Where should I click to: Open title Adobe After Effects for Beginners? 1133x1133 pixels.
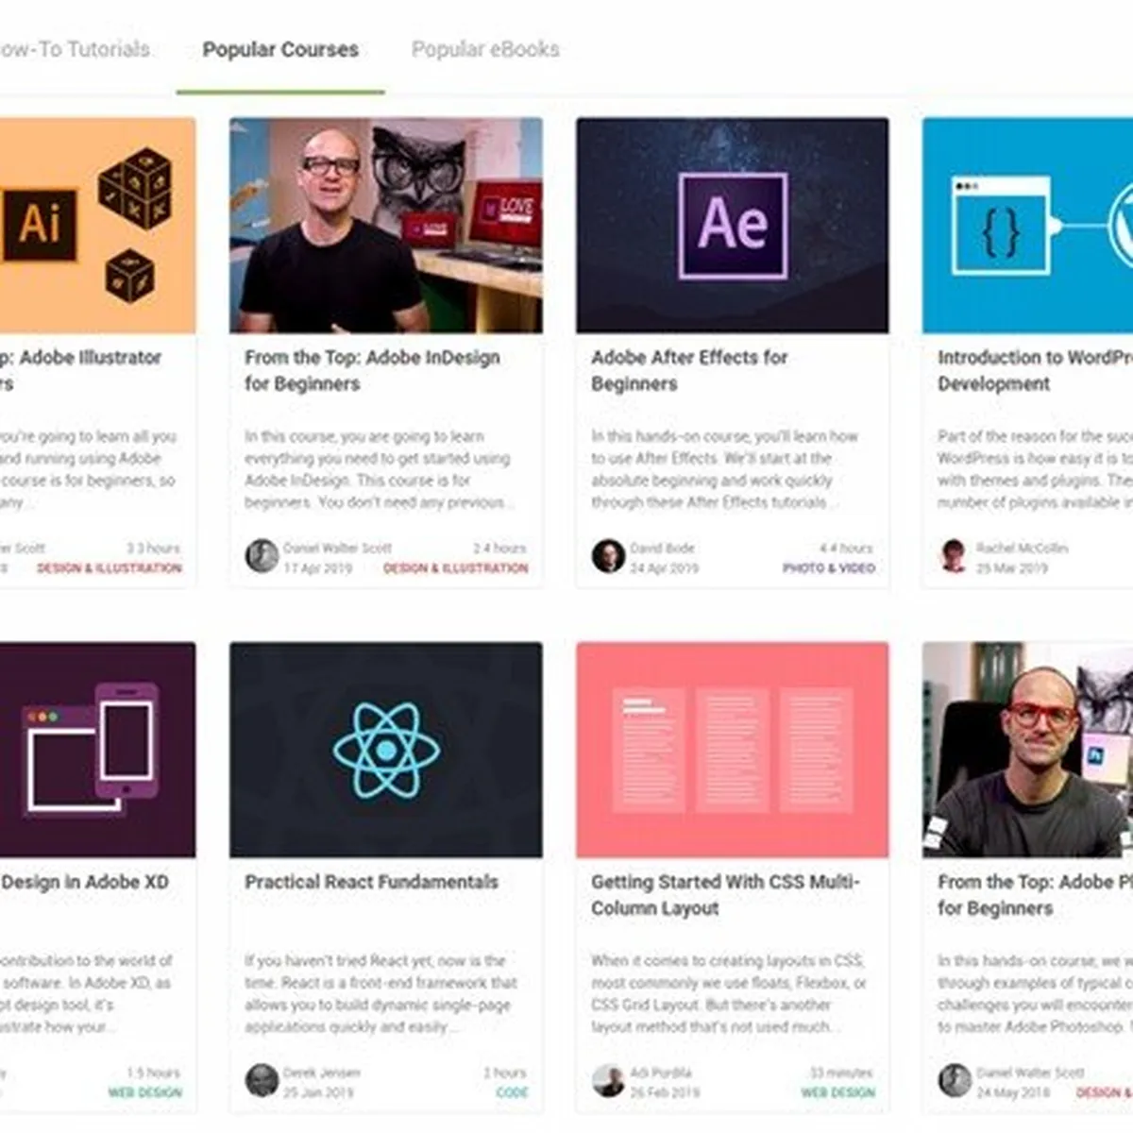[x=689, y=370]
